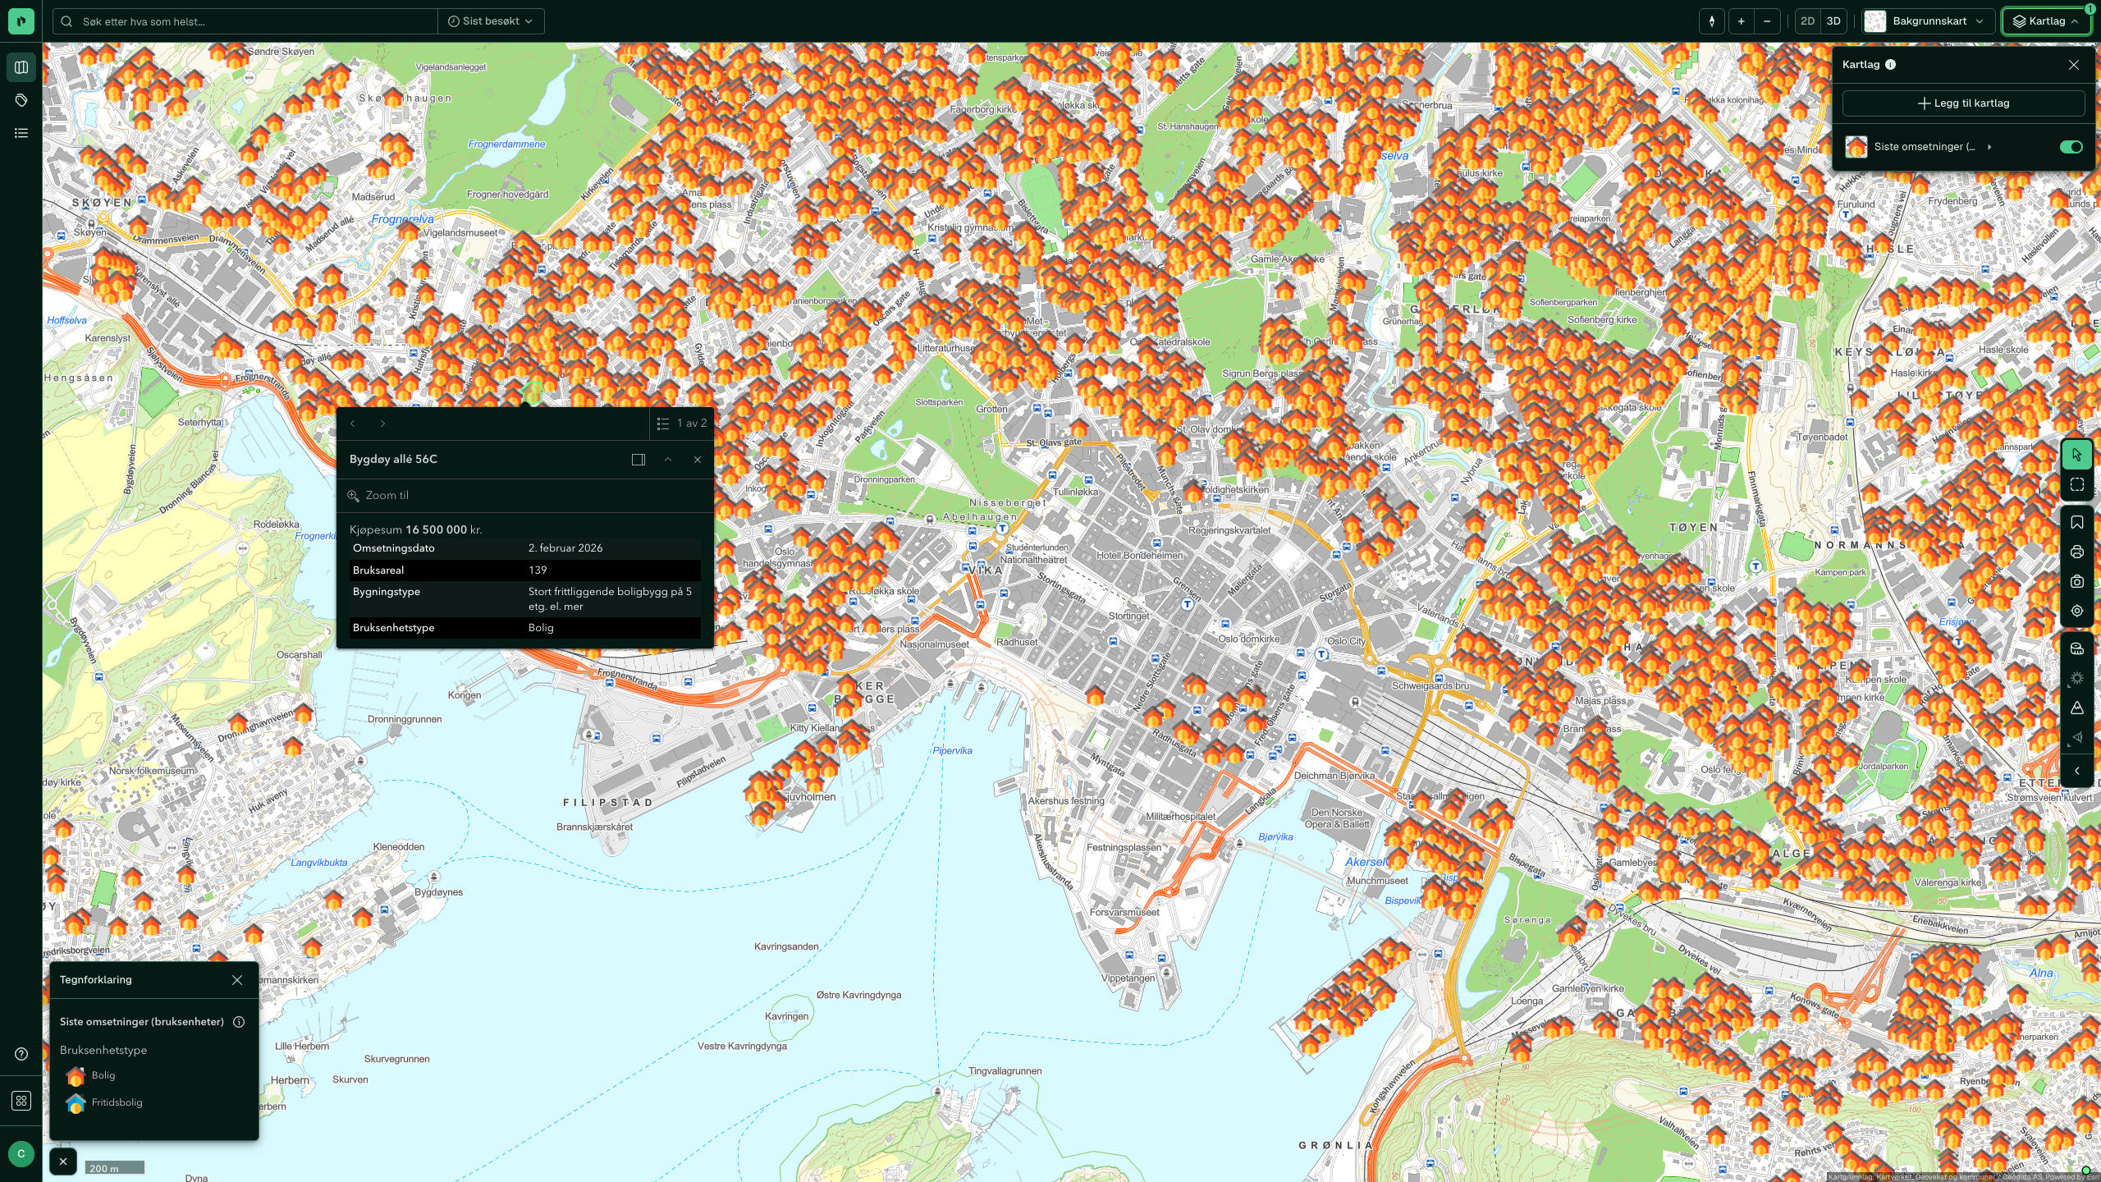Open the feature list showing 1 av 2
2101x1182 pixels.
point(681,424)
